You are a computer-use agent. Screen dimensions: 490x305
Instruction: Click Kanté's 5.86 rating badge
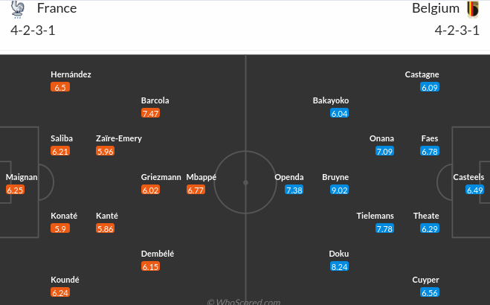pyautogui.click(x=106, y=229)
